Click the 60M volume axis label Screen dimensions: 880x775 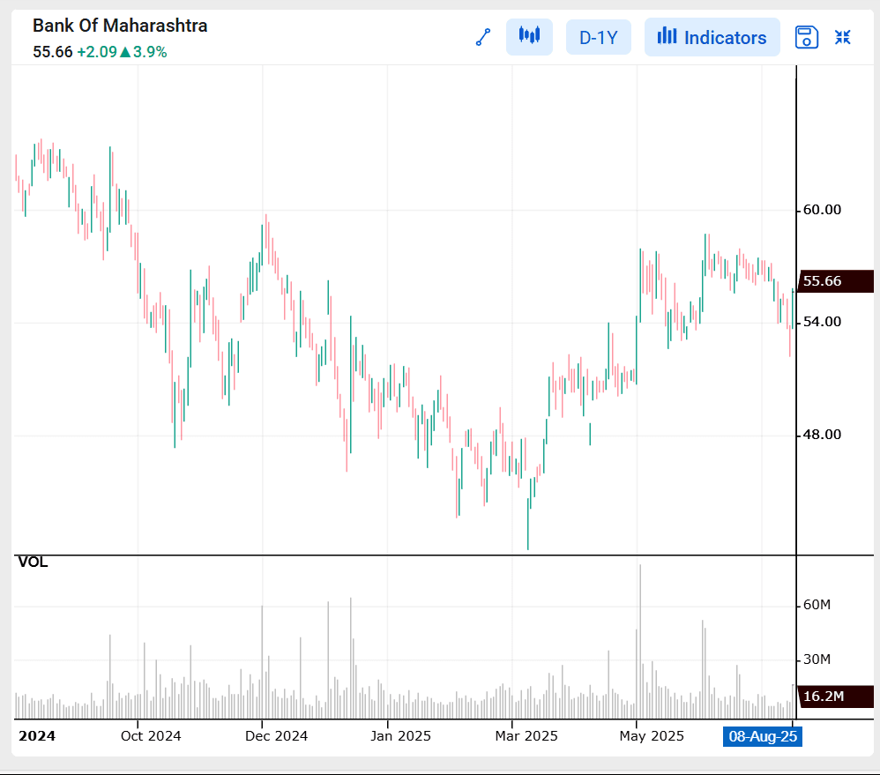click(x=817, y=605)
